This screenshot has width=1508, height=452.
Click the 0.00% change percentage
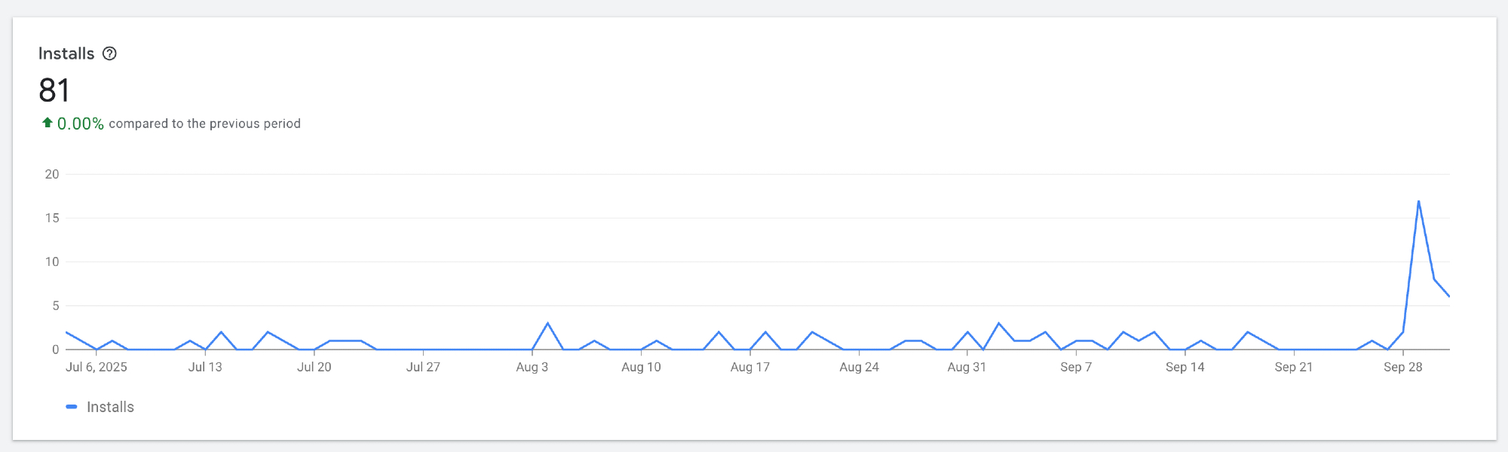click(x=81, y=124)
